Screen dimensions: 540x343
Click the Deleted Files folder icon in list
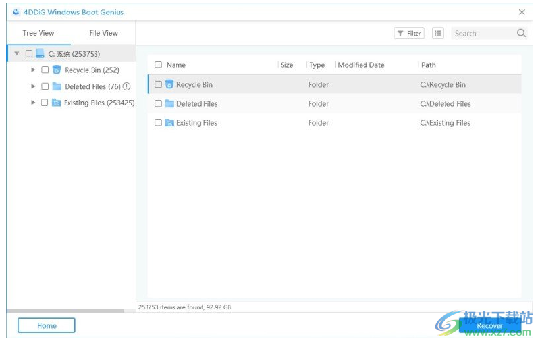[169, 103]
